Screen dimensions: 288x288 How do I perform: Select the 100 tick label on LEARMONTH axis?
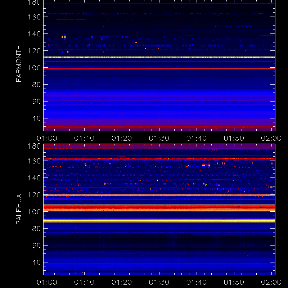pyautogui.click(x=34, y=68)
